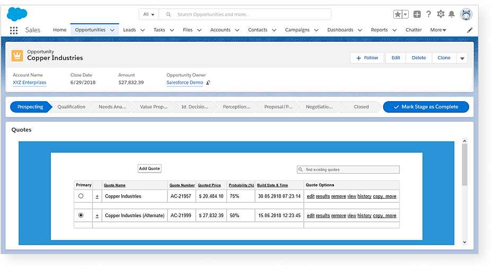Open the help question mark icon
Image resolution: width=494 pixels, height=269 pixels.
pos(428,14)
